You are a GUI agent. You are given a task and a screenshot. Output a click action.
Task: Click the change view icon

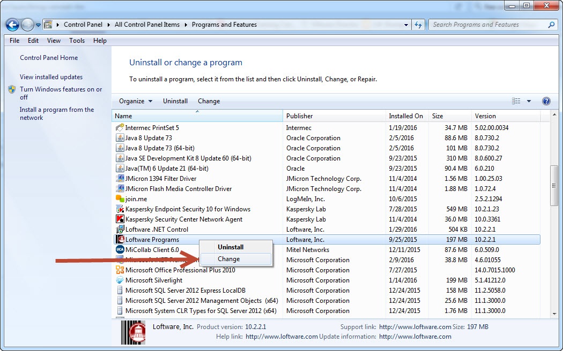(x=516, y=101)
